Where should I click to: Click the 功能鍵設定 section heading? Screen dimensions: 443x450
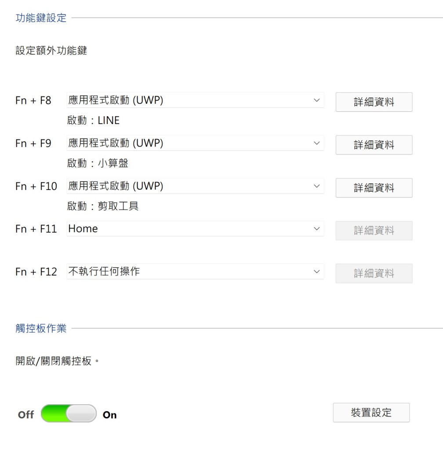[41, 18]
